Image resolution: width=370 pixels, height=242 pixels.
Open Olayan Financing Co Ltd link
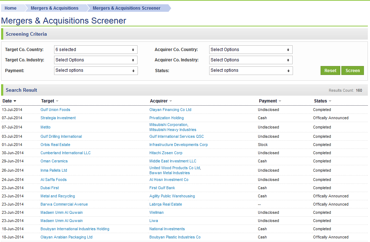(x=170, y=110)
